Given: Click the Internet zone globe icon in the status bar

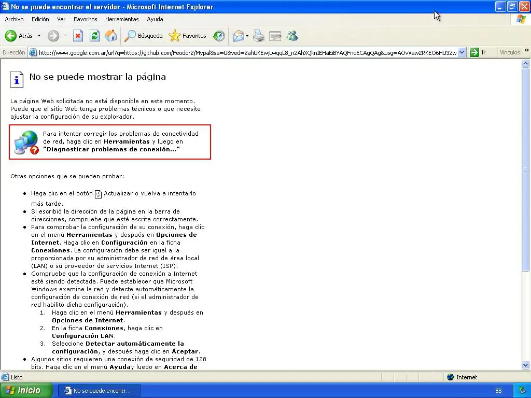Looking at the screenshot, I should coord(450,377).
